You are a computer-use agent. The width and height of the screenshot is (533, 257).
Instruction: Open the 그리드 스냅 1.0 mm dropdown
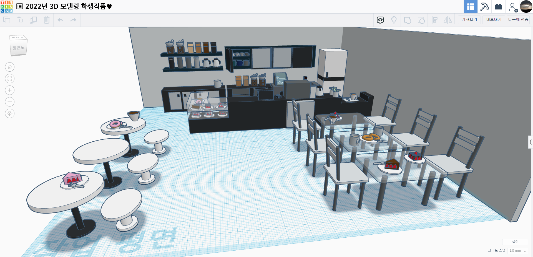point(517,251)
